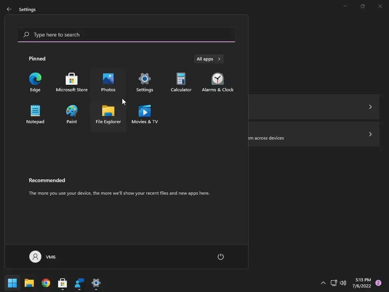Open the pinned Settings app
389x292 pixels.
[145, 83]
